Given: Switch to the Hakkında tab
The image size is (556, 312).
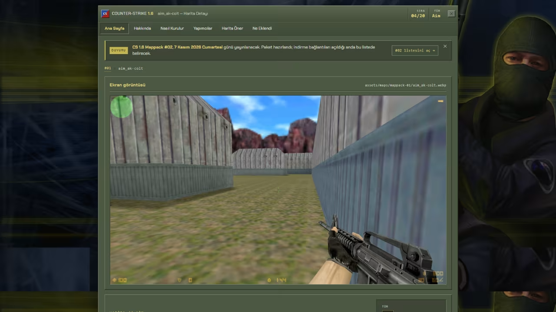Looking at the screenshot, I should (x=142, y=28).
